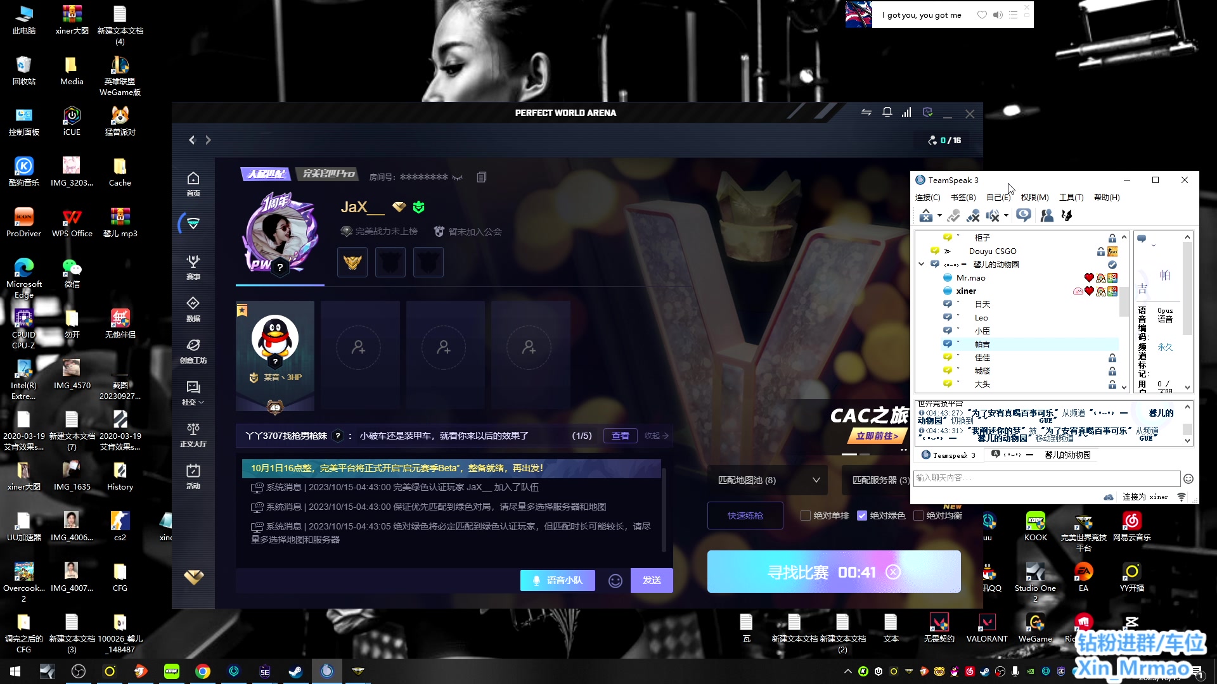Collapse announcement with 收起 arrow
This screenshot has width=1217, height=684.
point(657,436)
